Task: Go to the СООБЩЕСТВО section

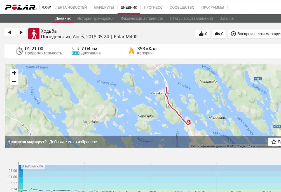Action: click(182, 7)
